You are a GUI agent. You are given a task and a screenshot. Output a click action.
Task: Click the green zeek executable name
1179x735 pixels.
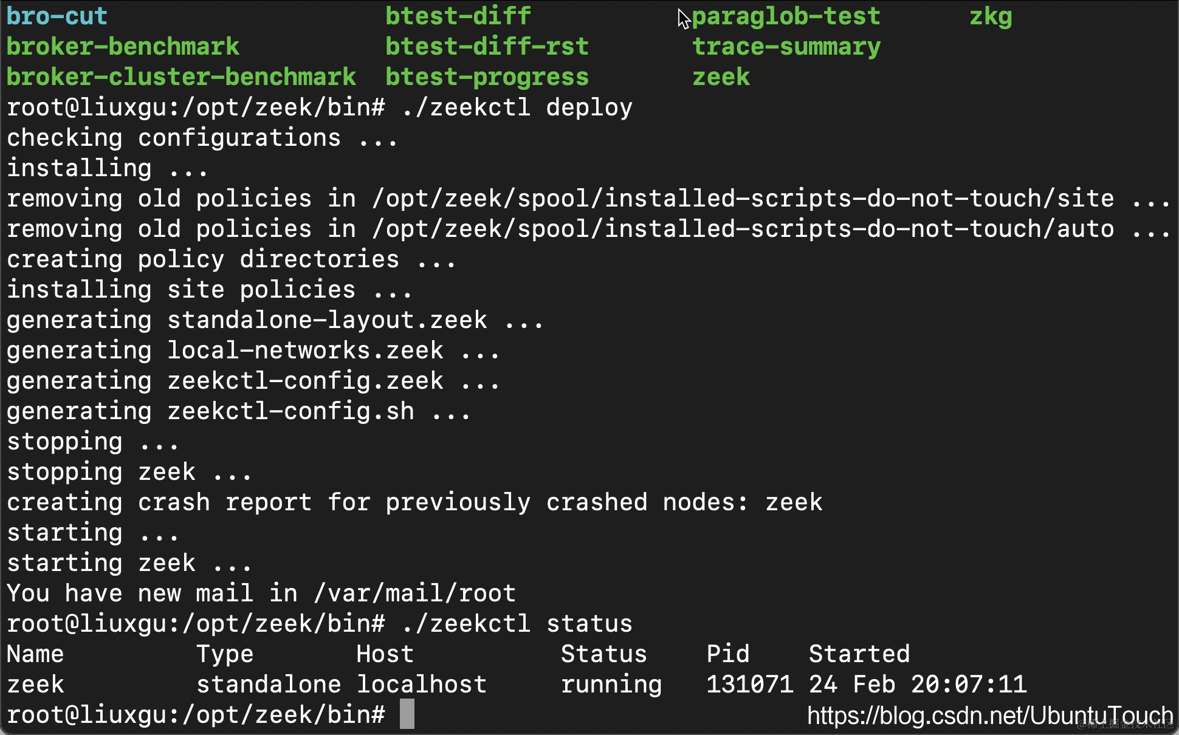pyautogui.click(x=721, y=77)
